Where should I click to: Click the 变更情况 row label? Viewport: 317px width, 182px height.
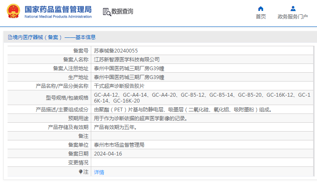pos(78,163)
